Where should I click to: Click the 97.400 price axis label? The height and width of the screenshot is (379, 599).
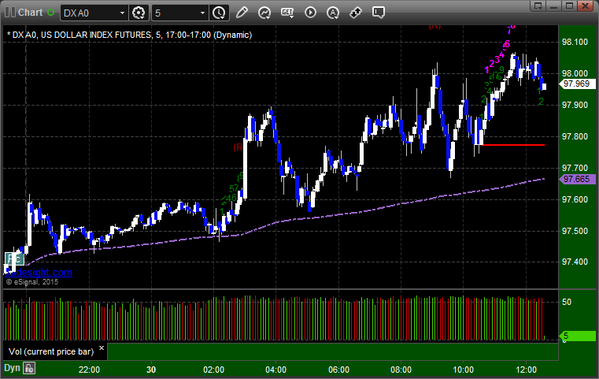[x=575, y=262]
